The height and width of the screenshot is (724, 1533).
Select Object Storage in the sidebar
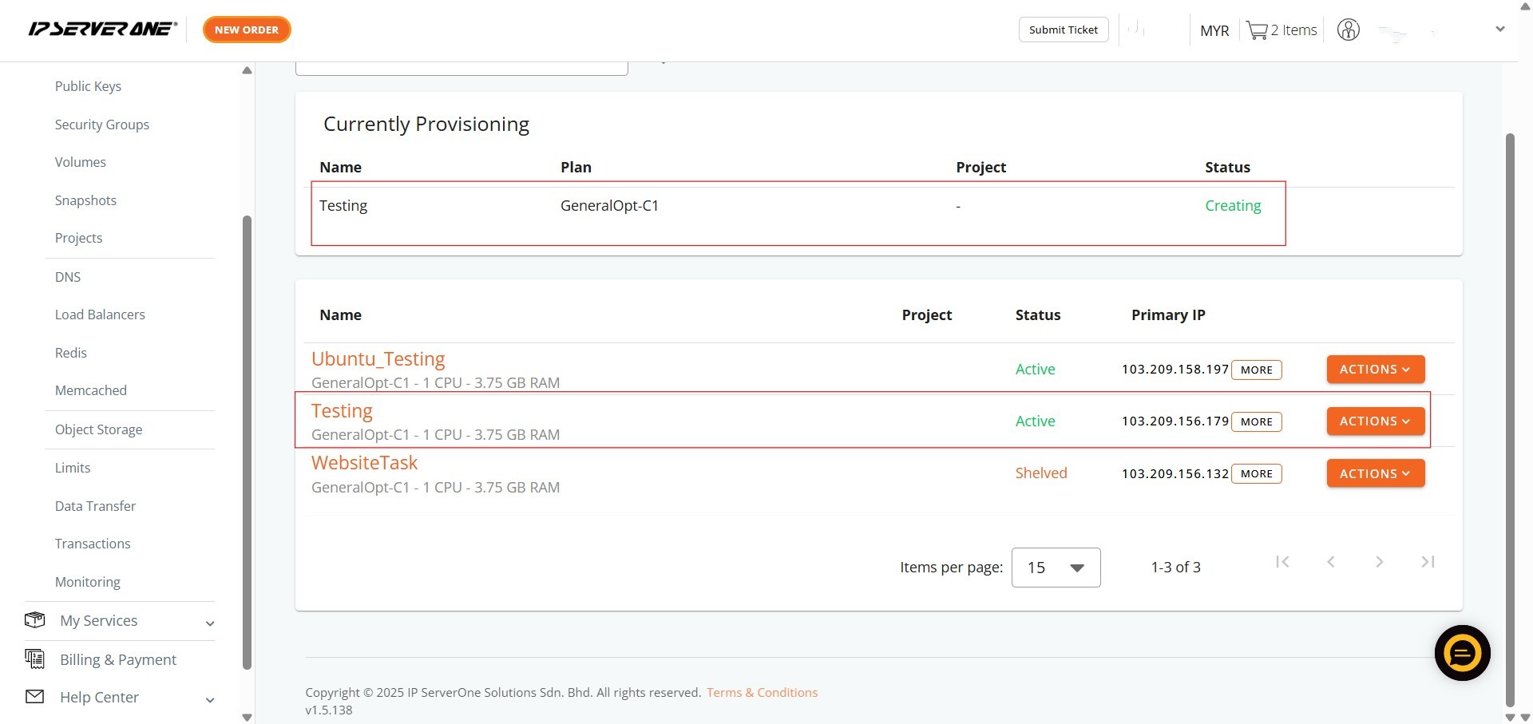tap(98, 429)
